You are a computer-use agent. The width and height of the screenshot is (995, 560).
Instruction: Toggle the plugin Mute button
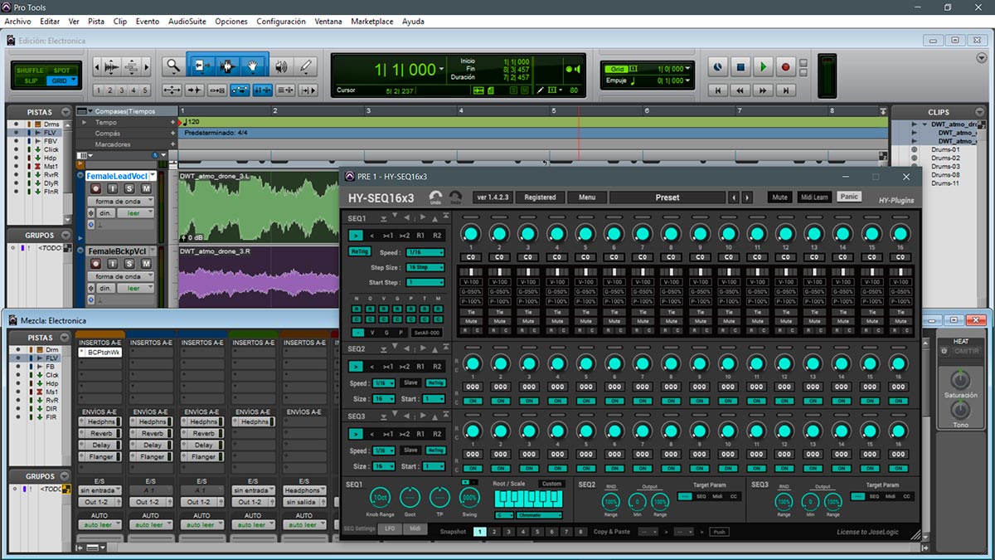point(779,197)
